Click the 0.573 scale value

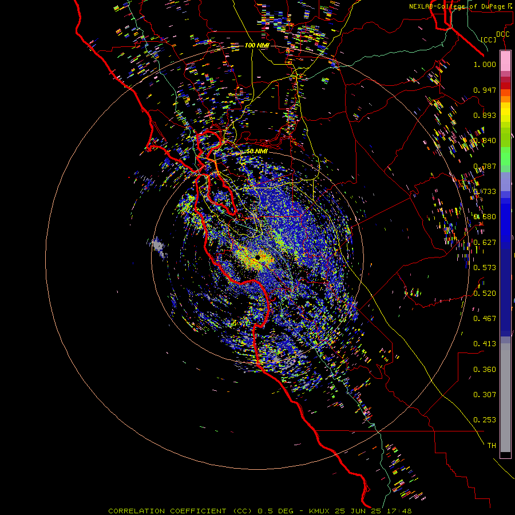click(485, 267)
